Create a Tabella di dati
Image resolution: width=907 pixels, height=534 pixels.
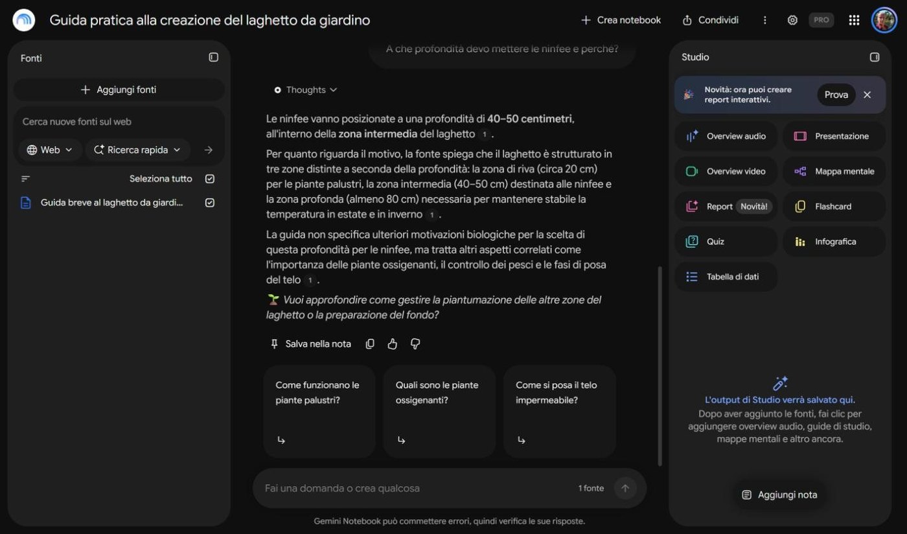[x=726, y=277]
